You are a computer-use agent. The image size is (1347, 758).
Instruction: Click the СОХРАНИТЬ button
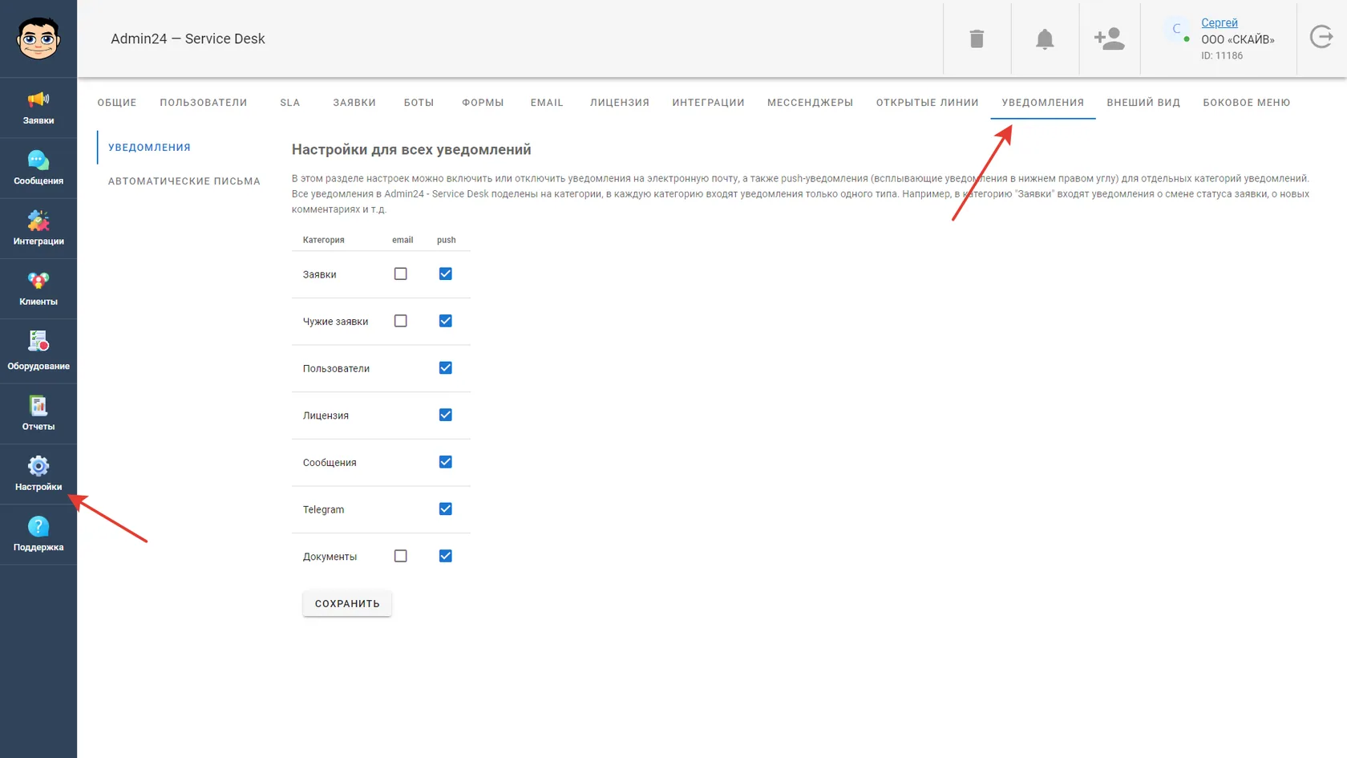tap(347, 604)
